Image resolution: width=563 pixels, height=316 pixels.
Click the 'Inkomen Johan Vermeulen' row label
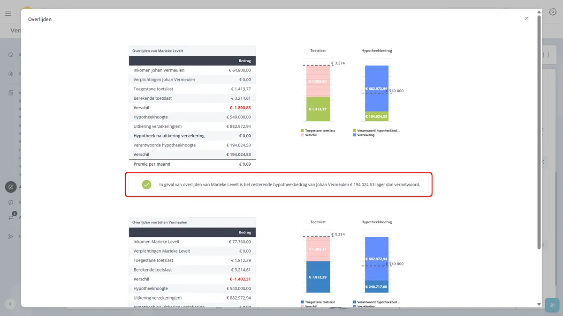159,70
